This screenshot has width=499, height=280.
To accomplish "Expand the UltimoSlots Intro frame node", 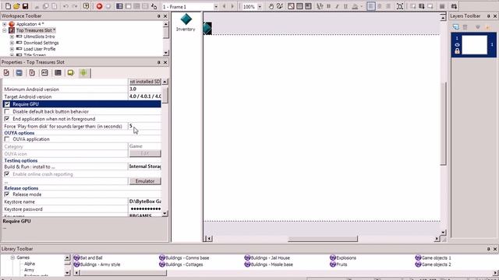I will (x=12, y=37).
